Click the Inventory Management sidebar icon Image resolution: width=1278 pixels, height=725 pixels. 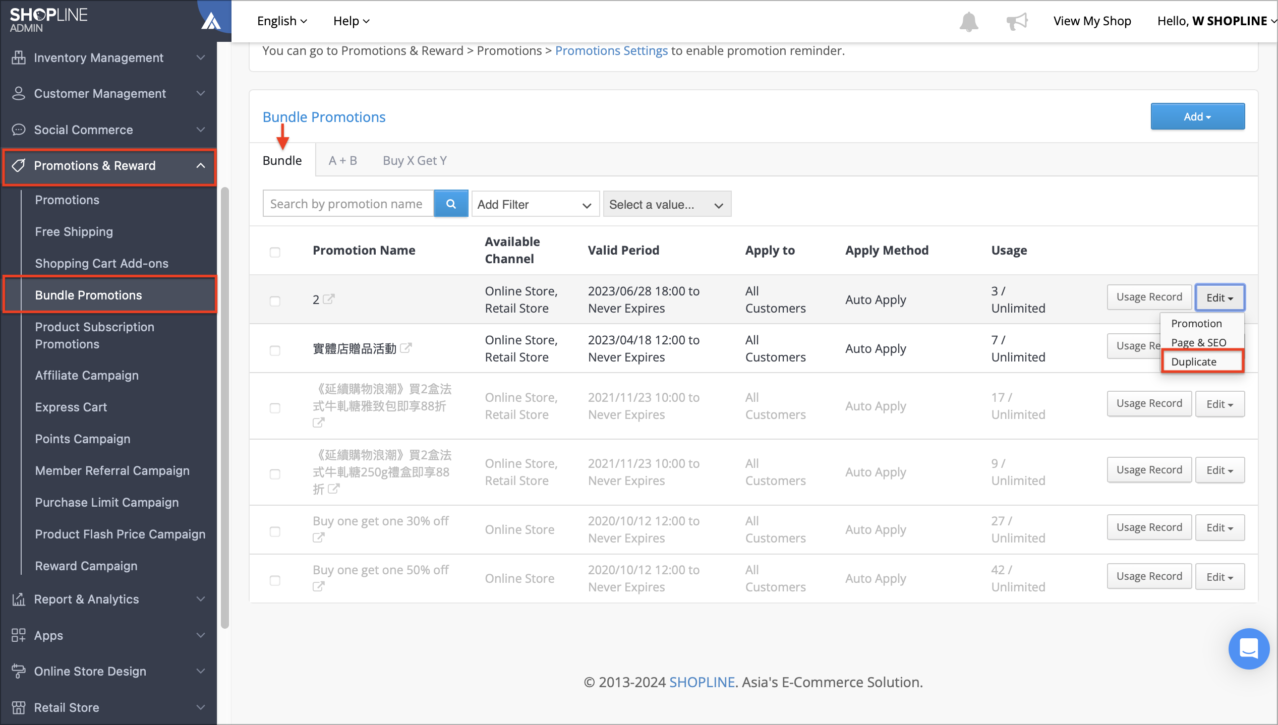[x=19, y=57]
